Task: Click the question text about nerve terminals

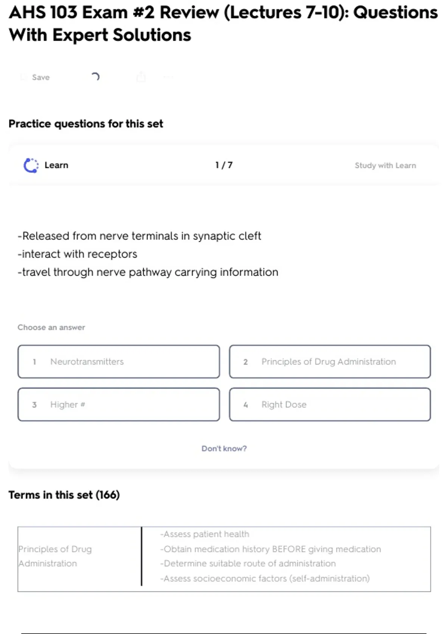Action: pos(148,254)
